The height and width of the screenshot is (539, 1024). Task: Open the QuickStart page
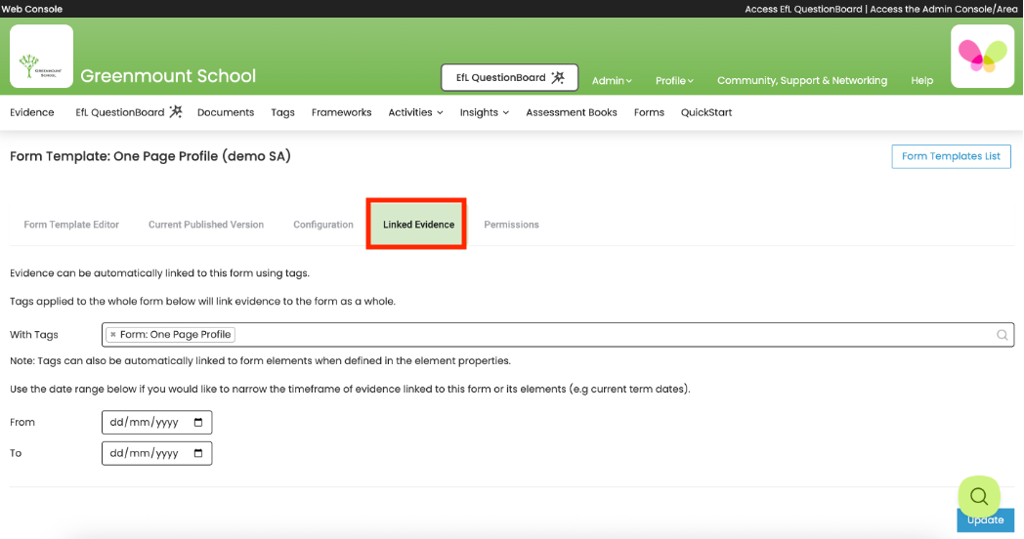click(706, 112)
